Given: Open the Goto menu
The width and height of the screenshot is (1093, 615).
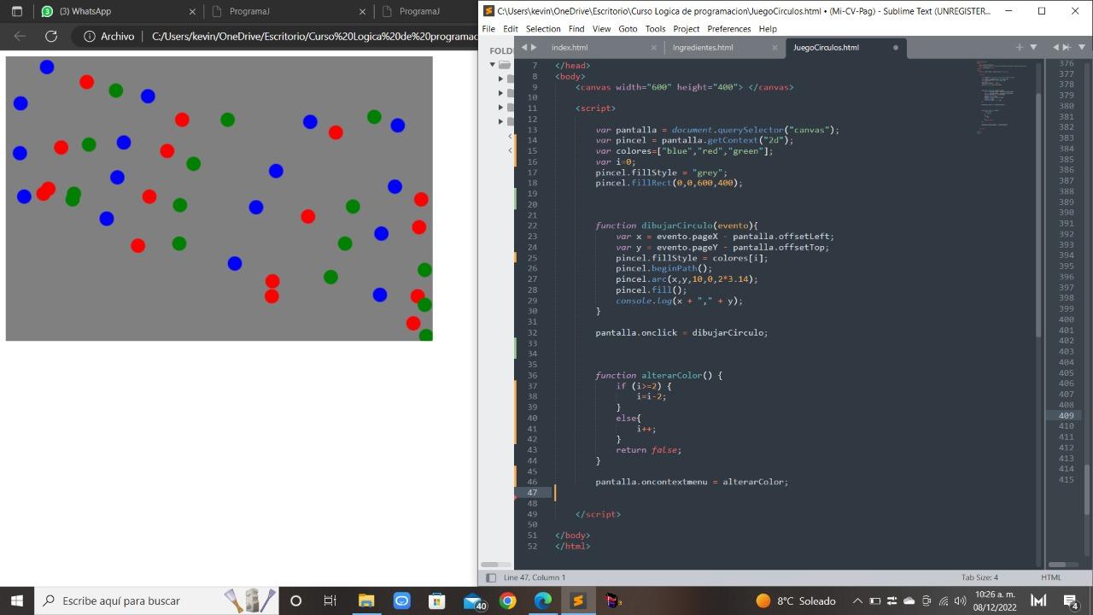Looking at the screenshot, I should click(x=628, y=29).
